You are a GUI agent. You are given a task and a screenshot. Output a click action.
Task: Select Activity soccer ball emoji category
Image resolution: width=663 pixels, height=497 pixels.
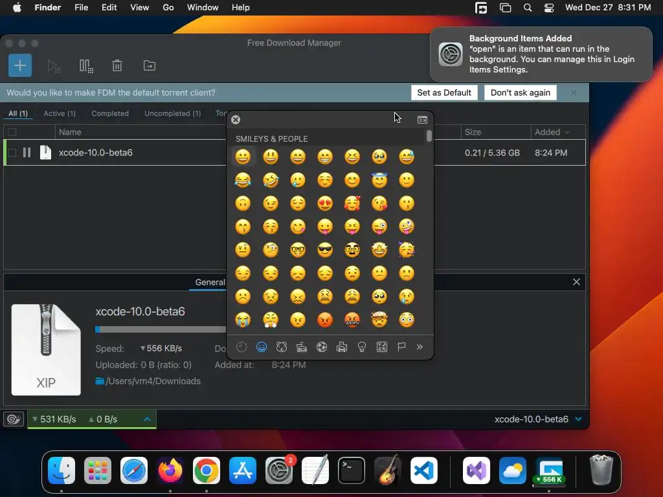[322, 347]
